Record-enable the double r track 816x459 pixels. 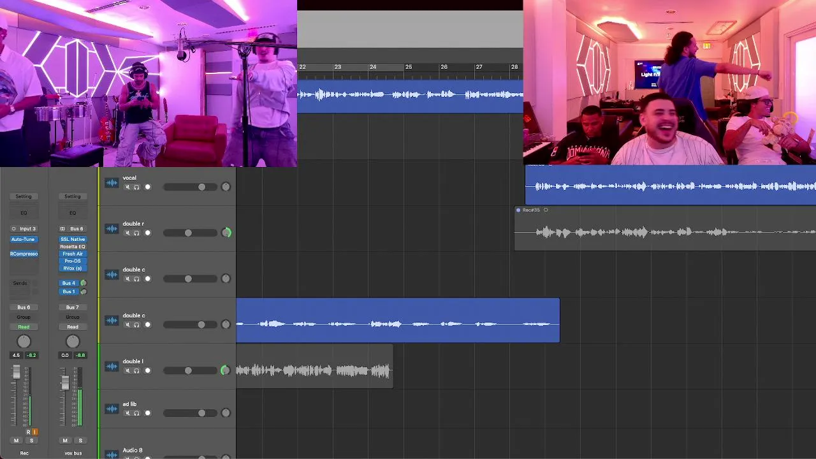point(148,233)
